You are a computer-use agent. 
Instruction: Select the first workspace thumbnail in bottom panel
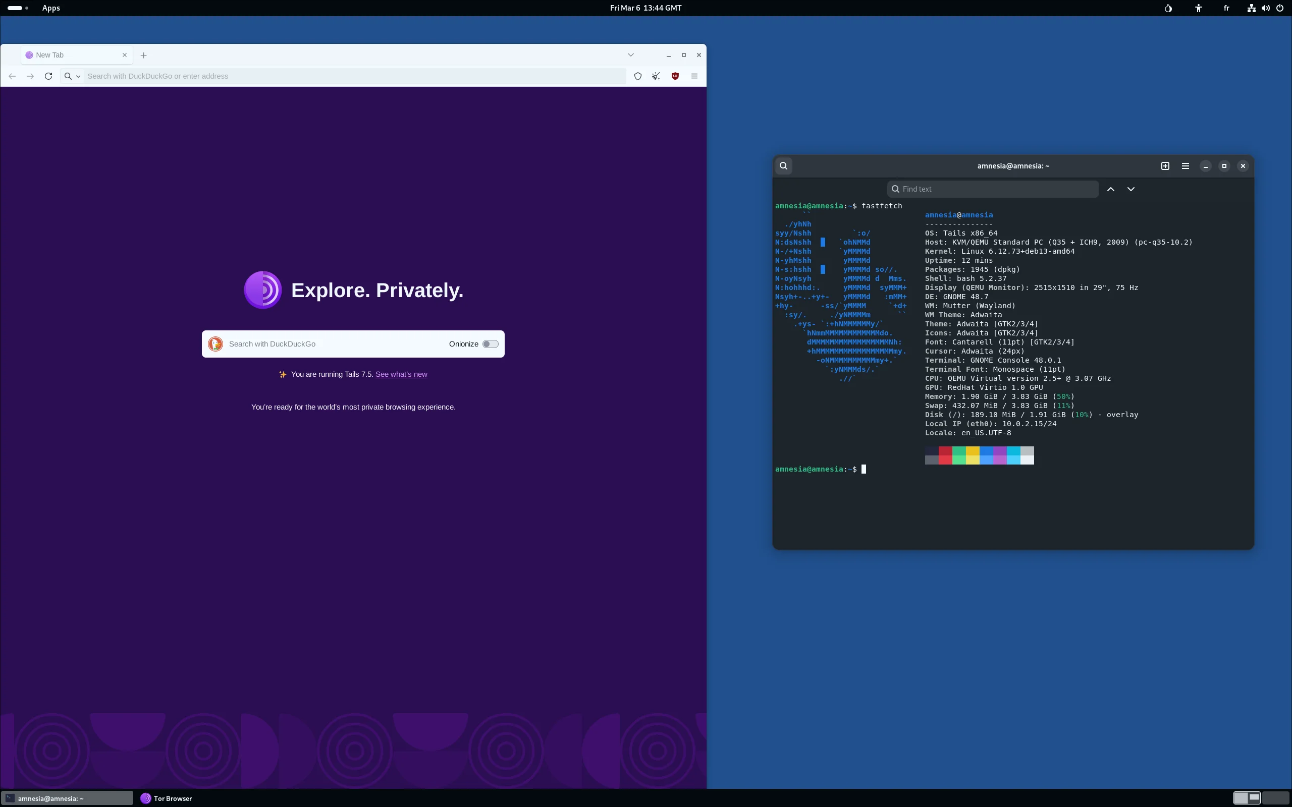pyautogui.click(x=1247, y=798)
